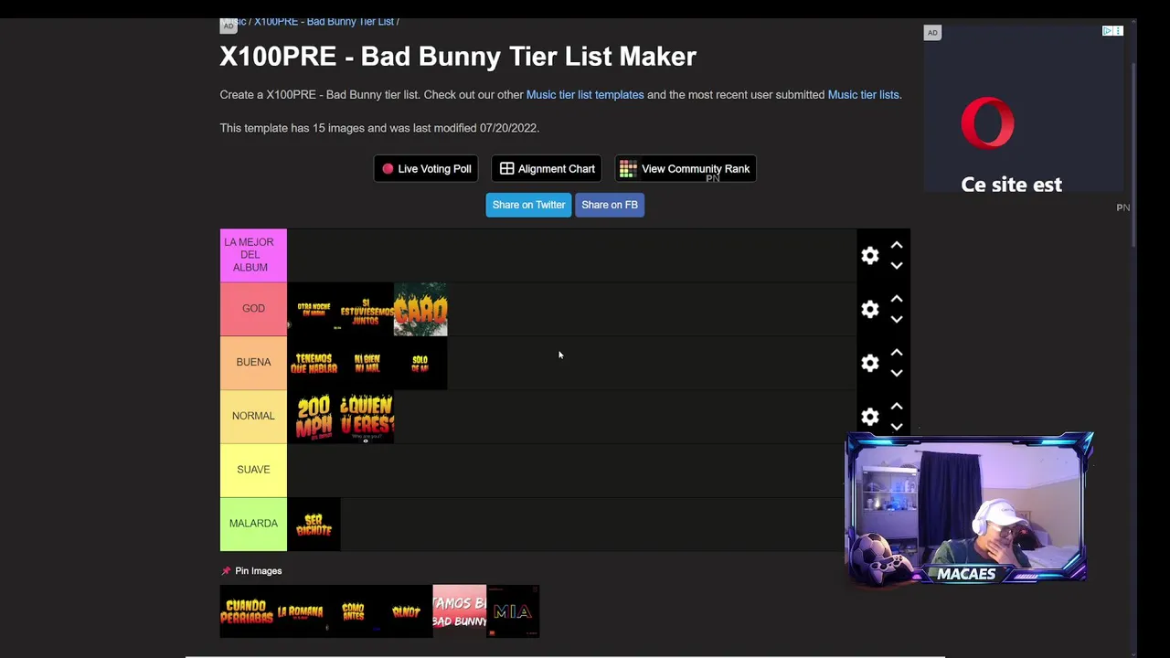Move LA MEJOR DEL ALBUM row up arrow
The height and width of the screenshot is (658, 1170).
[897, 245]
